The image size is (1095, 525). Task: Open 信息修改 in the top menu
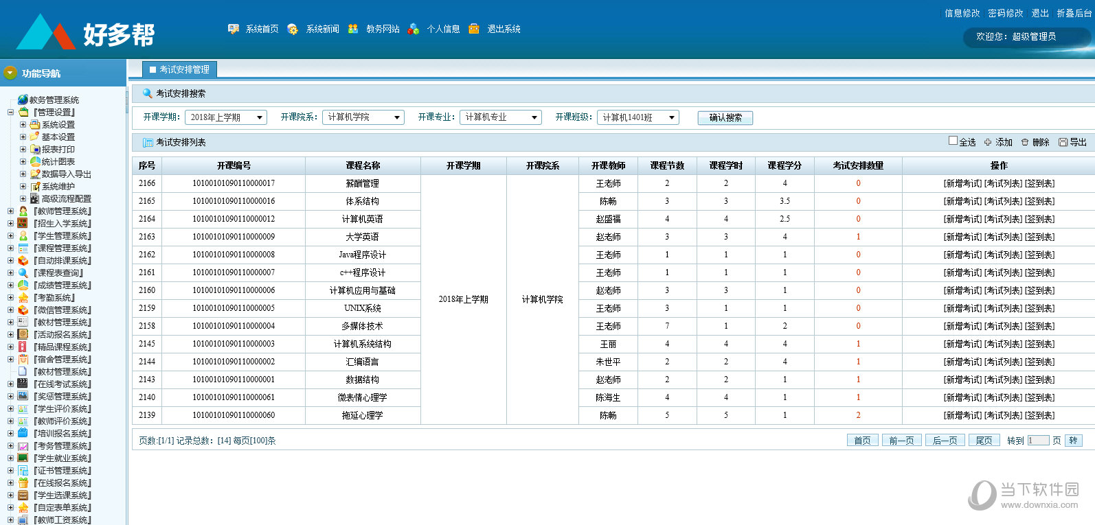pyautogui.click(x=962, y=13)
